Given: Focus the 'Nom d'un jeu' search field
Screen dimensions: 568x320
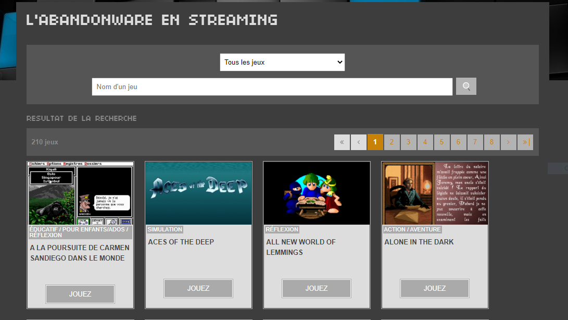Looking at the screenshot, I should point(272,87).
